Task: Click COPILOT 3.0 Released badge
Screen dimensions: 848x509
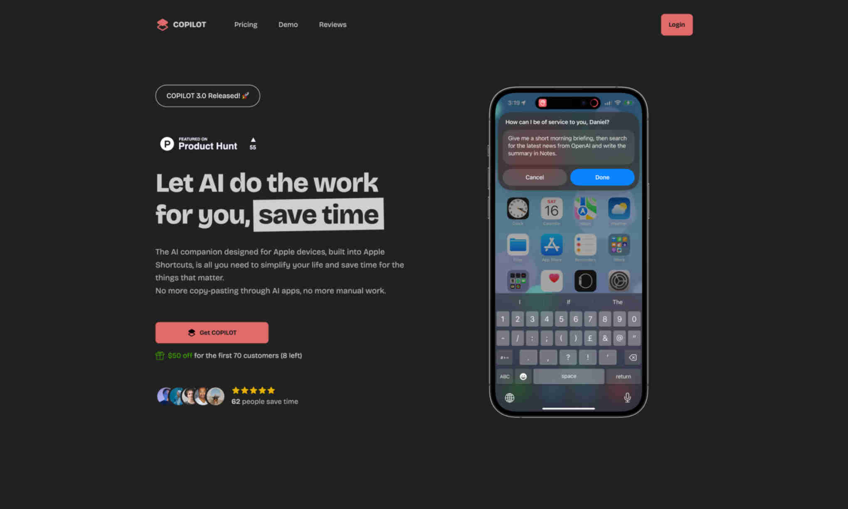Action: coord(208,96)
